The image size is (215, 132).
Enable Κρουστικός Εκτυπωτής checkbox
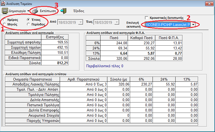tap(147, 18)
